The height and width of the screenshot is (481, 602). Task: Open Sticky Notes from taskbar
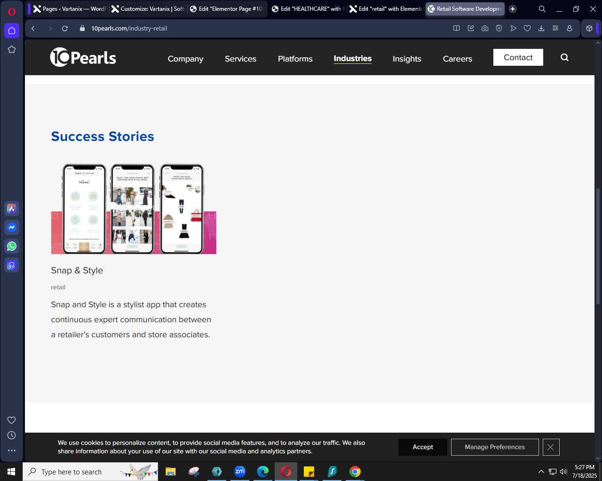coord(309,472)
